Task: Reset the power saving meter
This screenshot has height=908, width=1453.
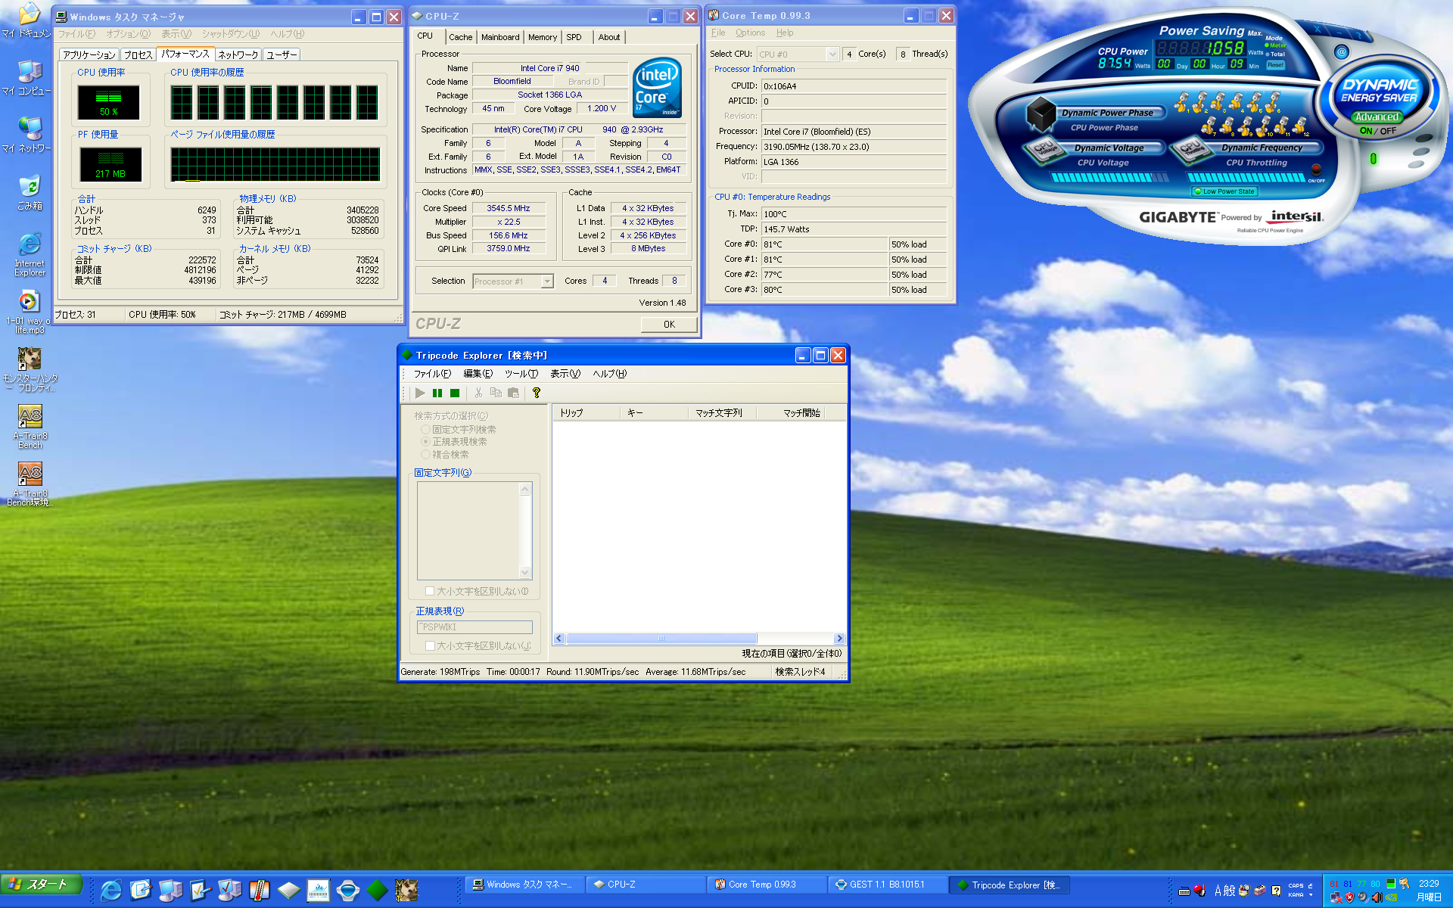Action: click(x=1275, y=65)
